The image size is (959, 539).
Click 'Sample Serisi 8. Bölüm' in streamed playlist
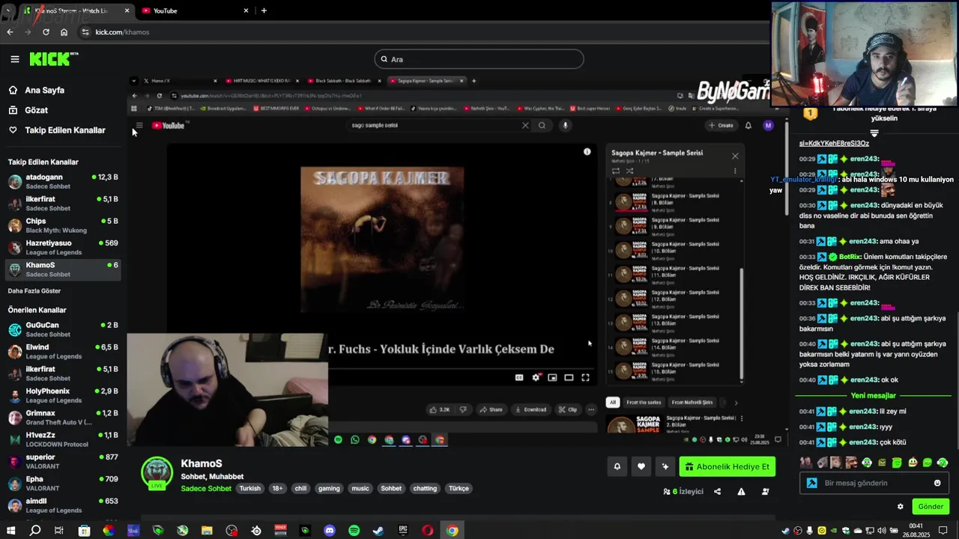point(678,201)
